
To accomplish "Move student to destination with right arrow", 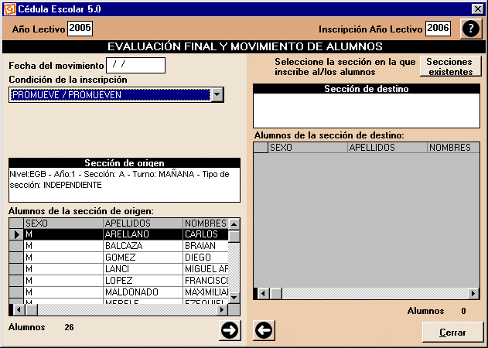I will [230, 330].
